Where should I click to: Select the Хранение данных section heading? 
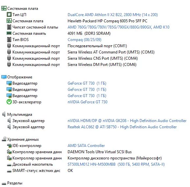tap(23, 139)
